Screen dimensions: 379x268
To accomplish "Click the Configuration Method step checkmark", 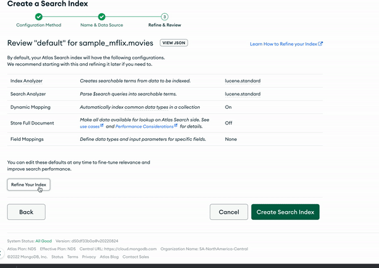I will click(39, 16).
